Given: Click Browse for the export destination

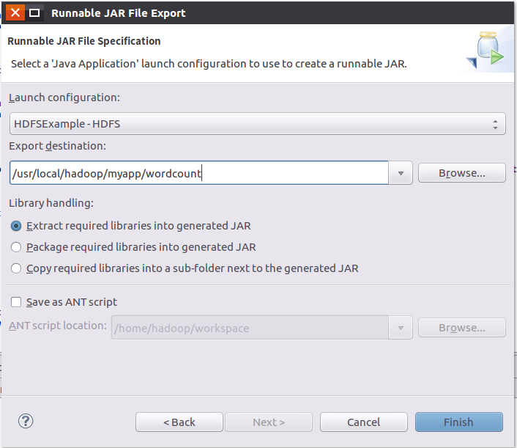Looking at the screenshot, I should click(x=461, y=173).
